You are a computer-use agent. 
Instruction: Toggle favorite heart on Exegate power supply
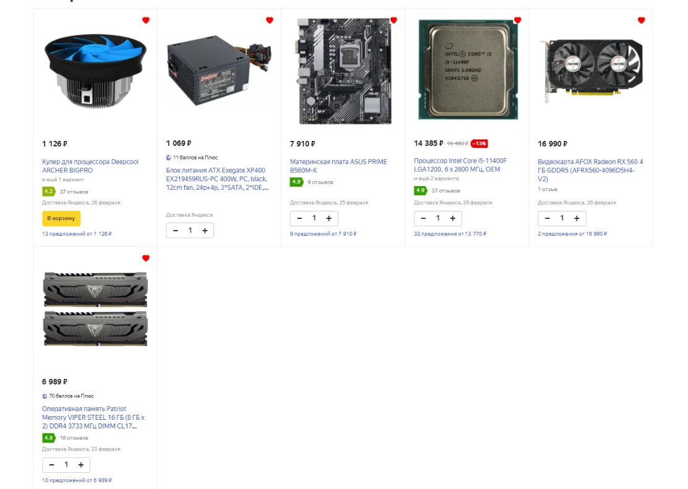[x=269, y=20]
